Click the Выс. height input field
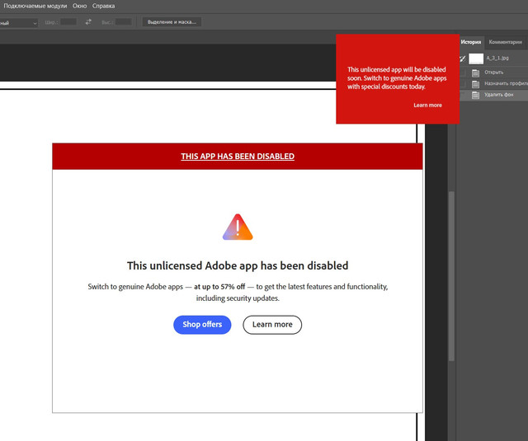The image size is (528, 441). [x=123, y=22]
